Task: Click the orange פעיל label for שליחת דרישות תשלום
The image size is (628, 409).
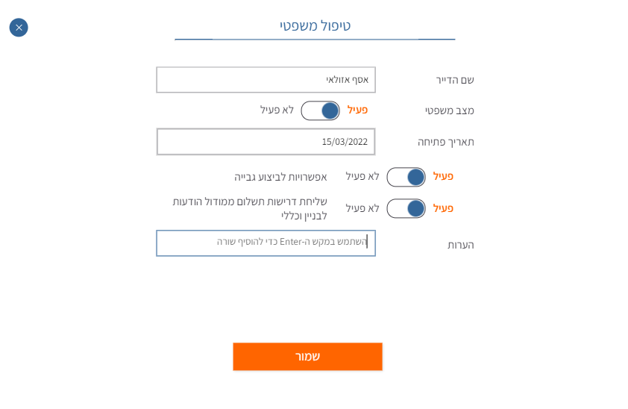Action: pos(443,208)
